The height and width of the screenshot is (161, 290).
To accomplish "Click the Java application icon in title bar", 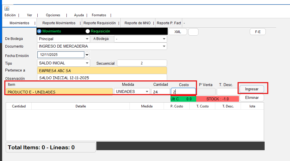I will click(7, 8).
